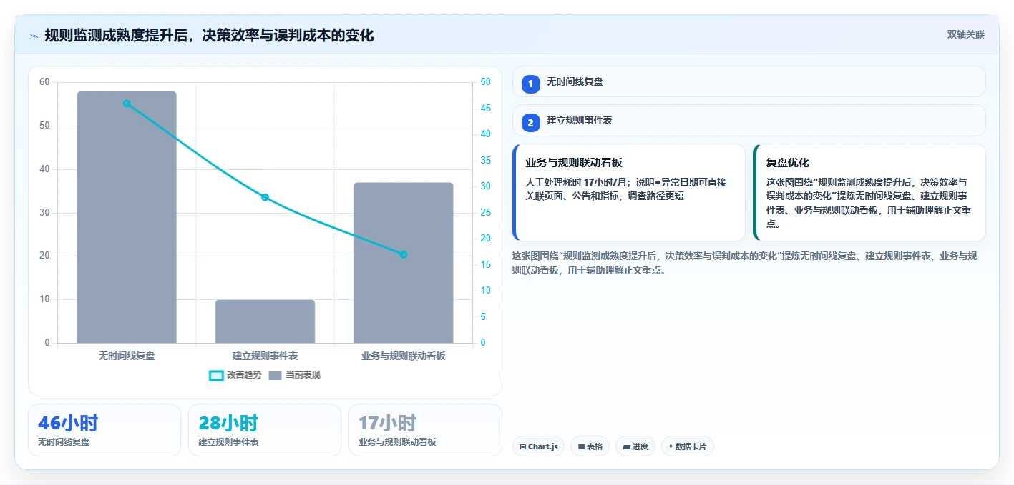Open the 17小时 stat card

[425, 430]
